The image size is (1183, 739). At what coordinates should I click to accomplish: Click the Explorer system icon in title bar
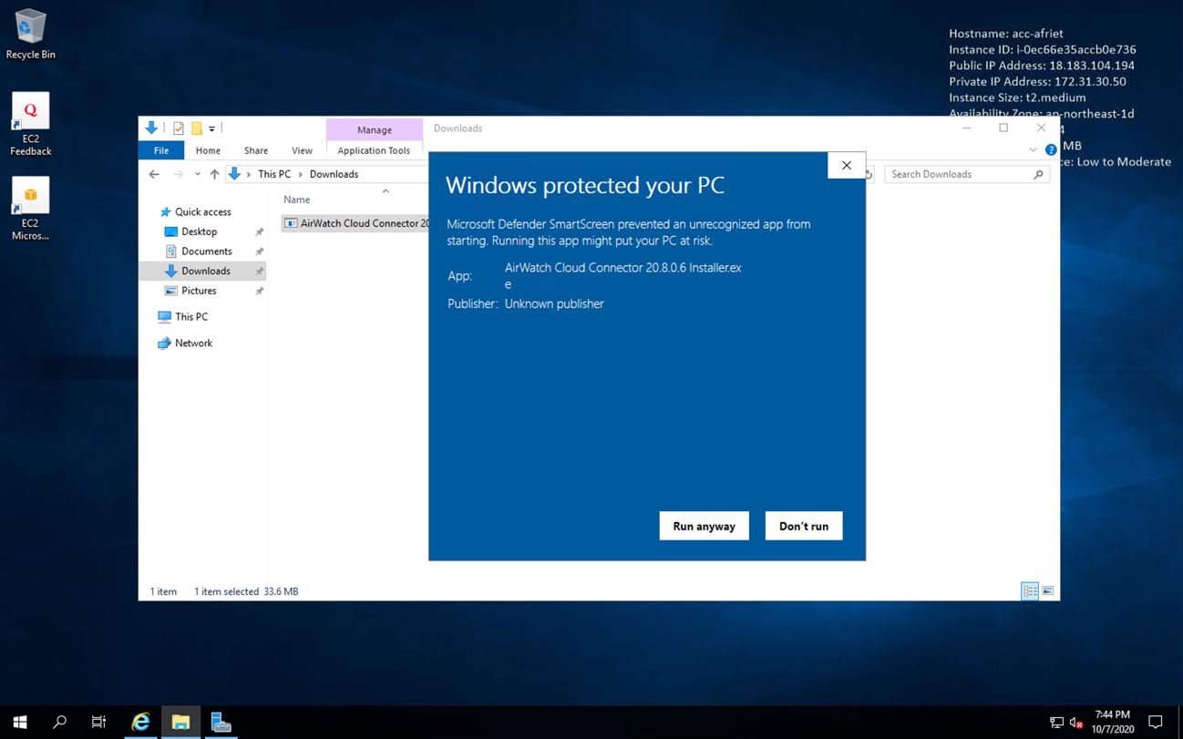151,128
